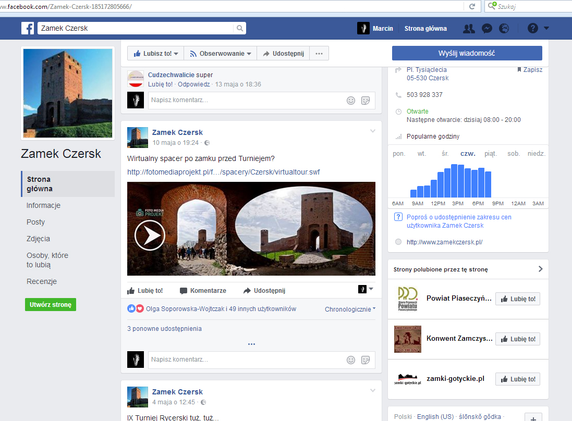This screenshot has height=421, width=572.
Task: Click the 'Wyślij wiadomość' button
Action: click(467, 53)
